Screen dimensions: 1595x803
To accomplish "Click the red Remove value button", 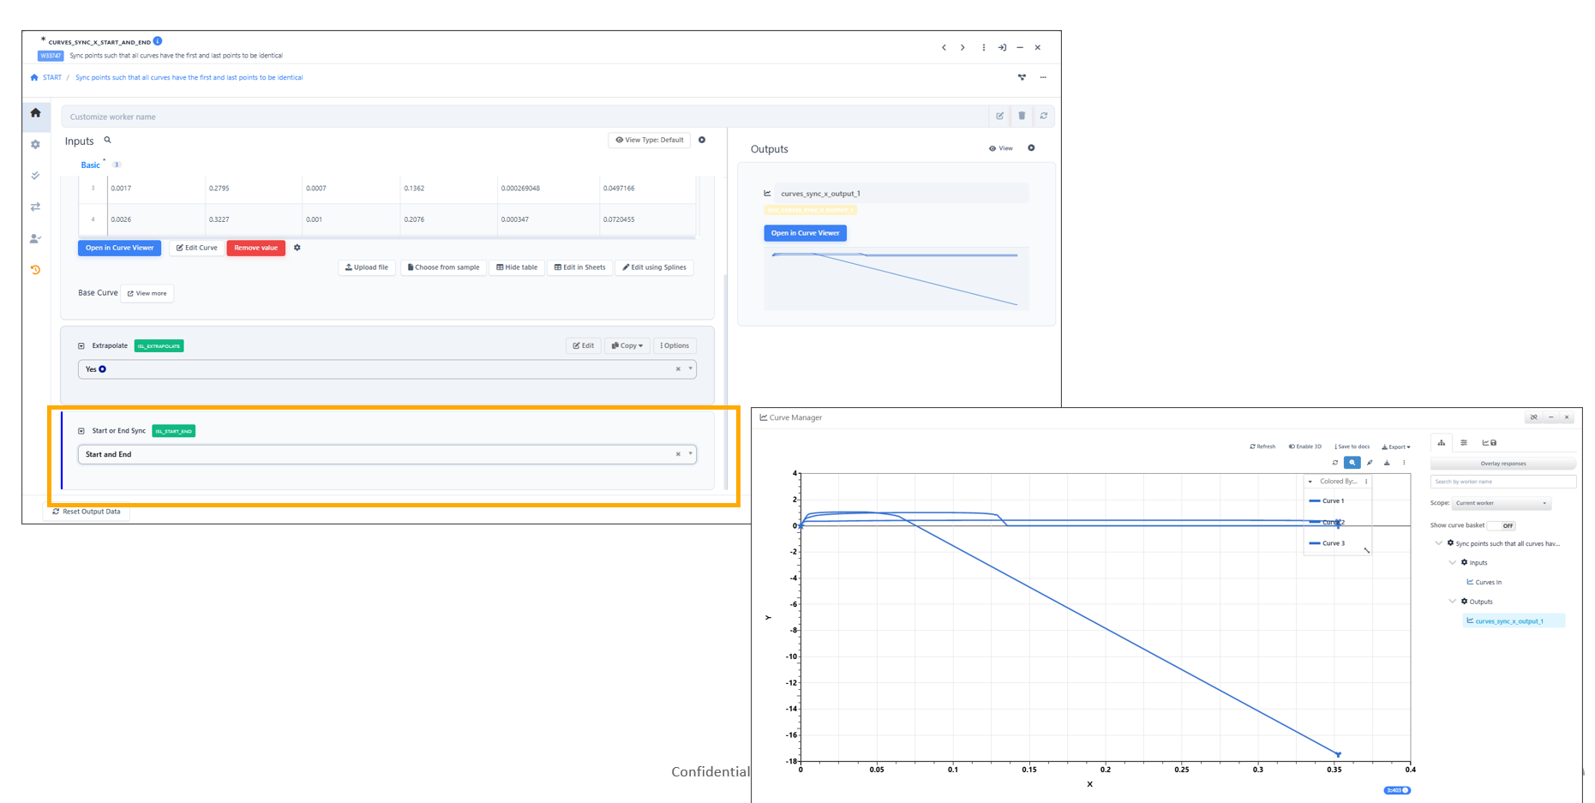I will point(255,248).
